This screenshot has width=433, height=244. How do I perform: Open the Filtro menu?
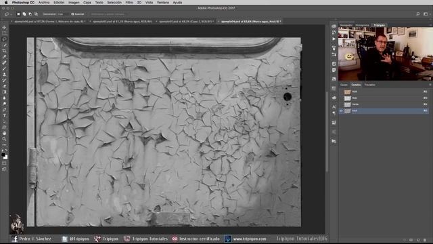click(x=129, y=2)
